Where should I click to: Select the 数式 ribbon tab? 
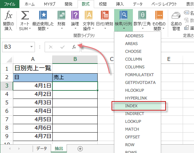pos(86,4)
